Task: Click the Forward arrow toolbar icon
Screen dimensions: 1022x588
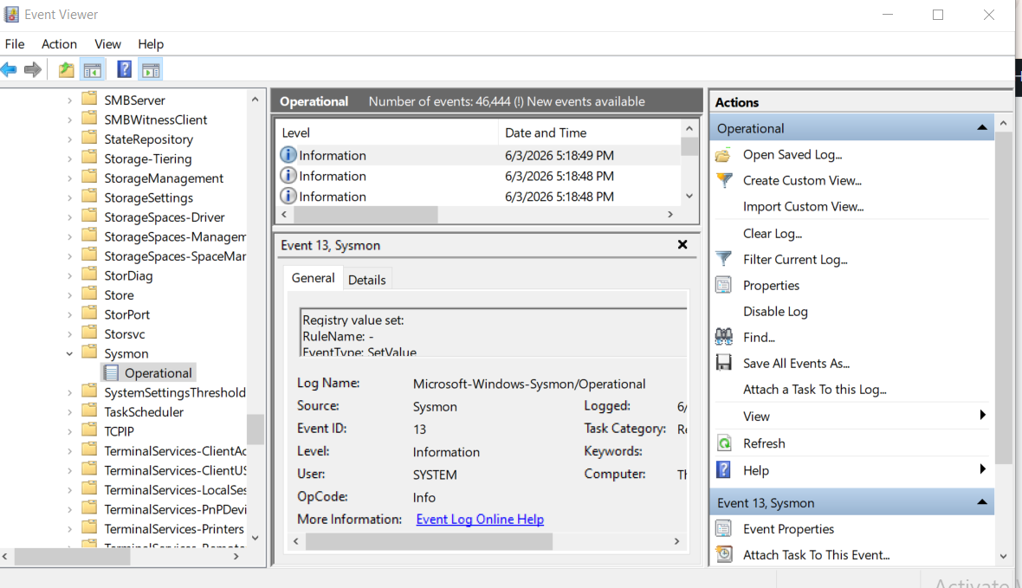Action: point(33,70)
